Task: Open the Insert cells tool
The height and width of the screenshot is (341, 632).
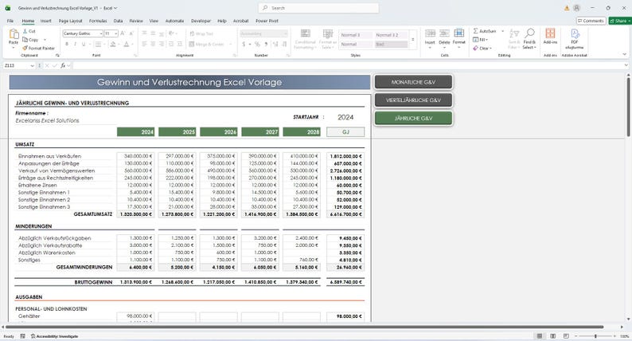Action: [x=430, y=37]
